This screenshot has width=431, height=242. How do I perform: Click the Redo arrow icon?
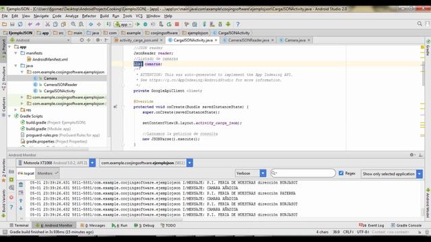point(38,24)
